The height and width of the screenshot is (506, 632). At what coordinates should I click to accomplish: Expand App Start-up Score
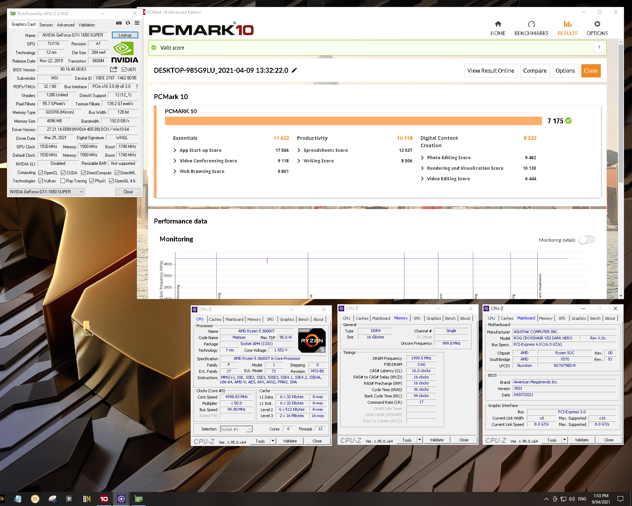[175, 150]
